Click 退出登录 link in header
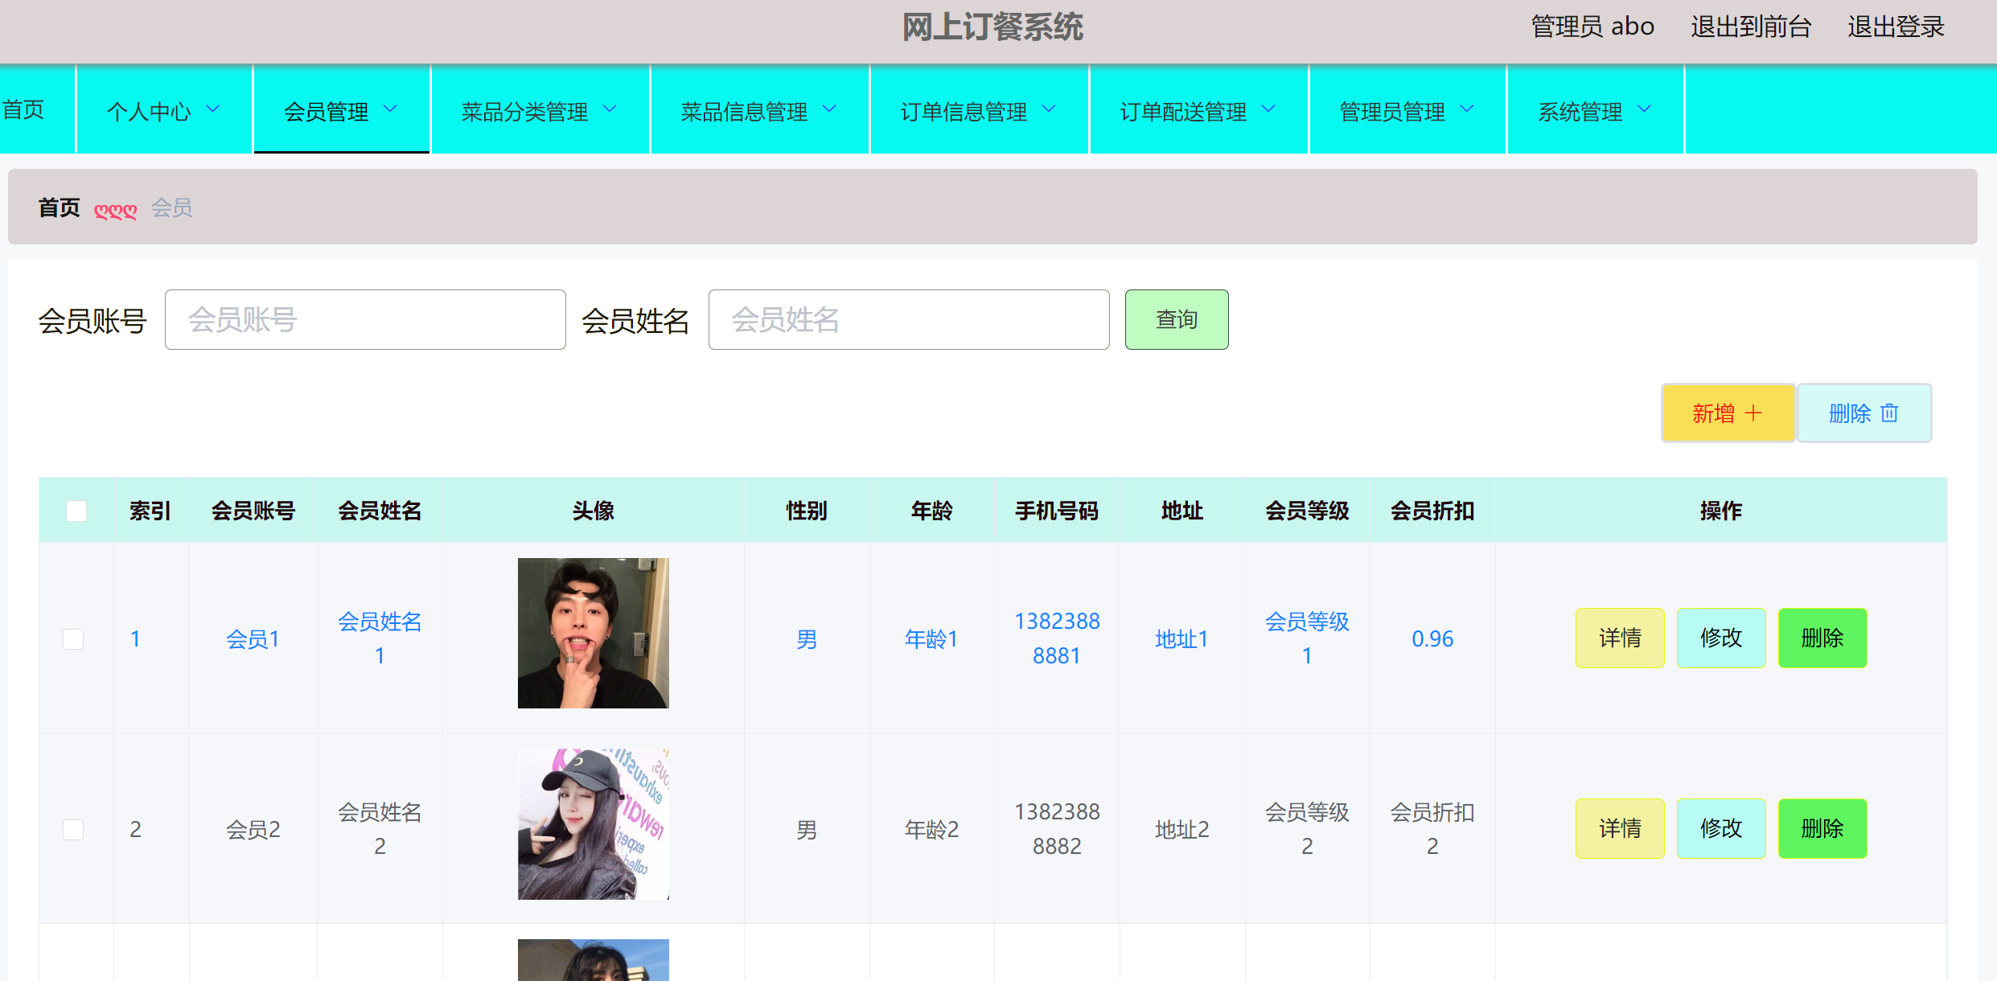1997x981 pixels. point(1895,27)
